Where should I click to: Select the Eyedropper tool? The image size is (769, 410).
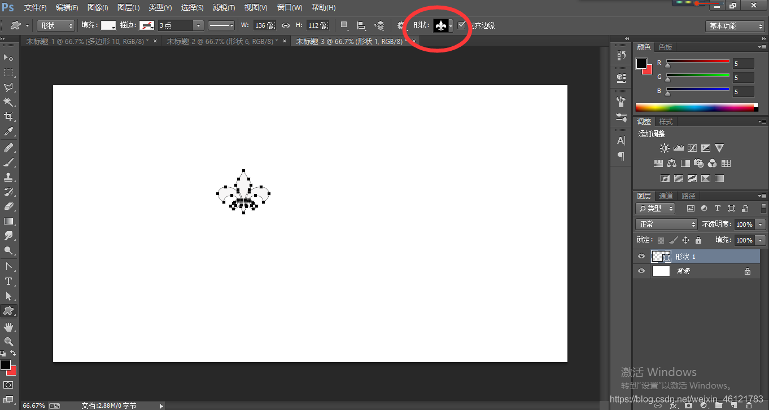[x=9, y=131]
